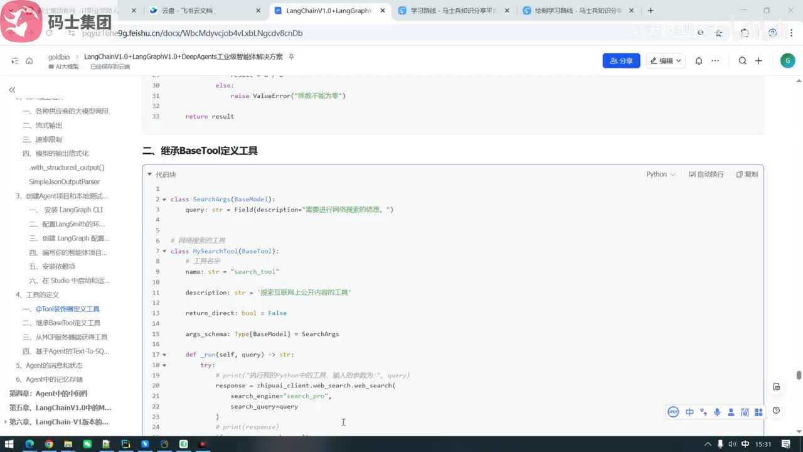Toggle 自动换行 auto wrap in code block

706,175
